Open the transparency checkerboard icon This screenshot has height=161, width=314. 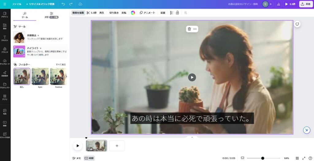pos(171,13)
